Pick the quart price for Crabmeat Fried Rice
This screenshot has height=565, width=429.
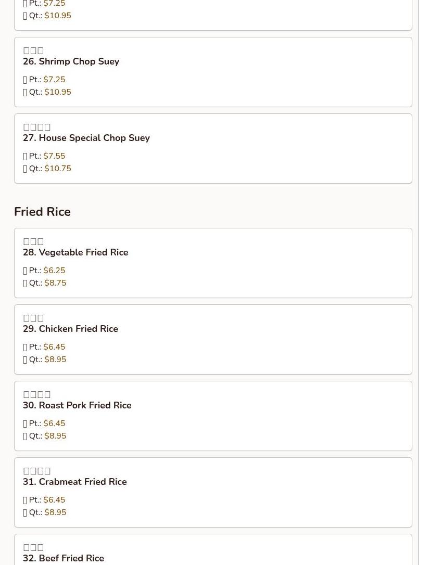55,512
